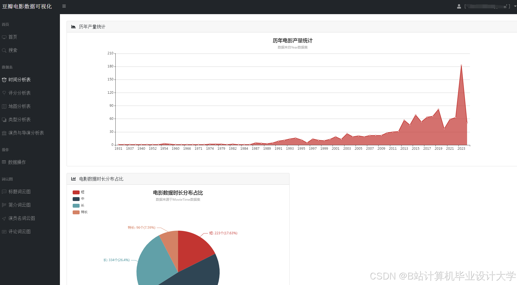Open 演员名词云图 link
Screen dimensions: 517x285
click(x=22, y=218)
